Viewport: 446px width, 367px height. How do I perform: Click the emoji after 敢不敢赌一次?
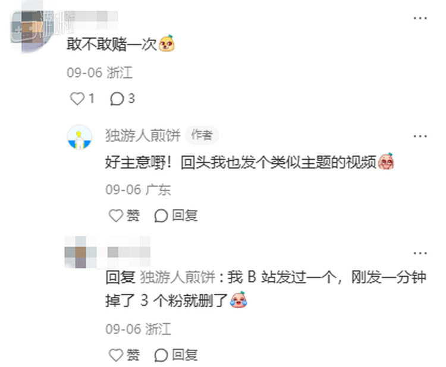(167, 43)
